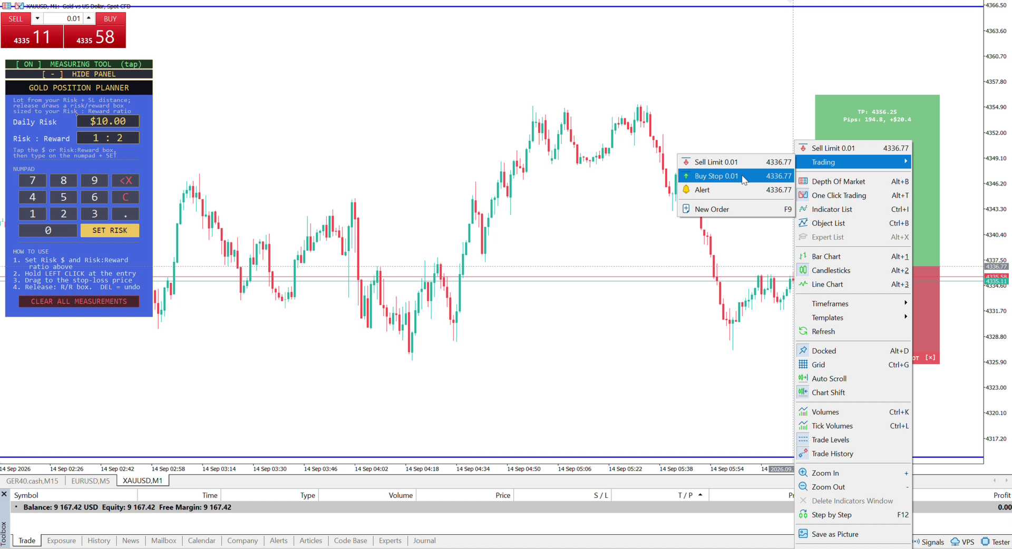Expand the Timeframes submenu

pyautogui.click(x=853, y=303)
